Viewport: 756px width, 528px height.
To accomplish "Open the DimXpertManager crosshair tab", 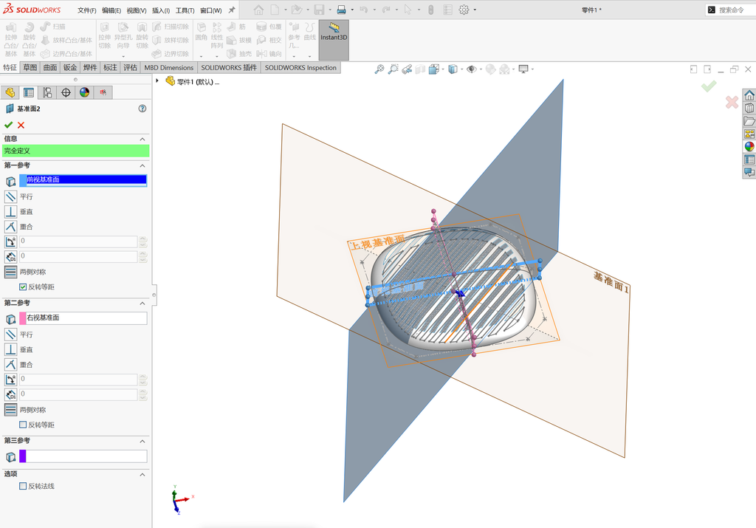I will (x=66, y=92).
